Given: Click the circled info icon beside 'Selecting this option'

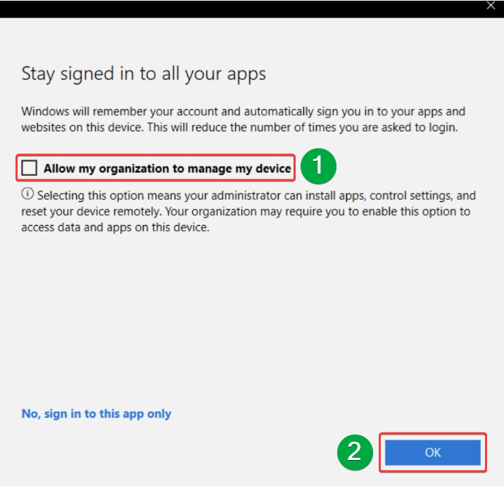Looking at the screenshot, I should [27, 195].
